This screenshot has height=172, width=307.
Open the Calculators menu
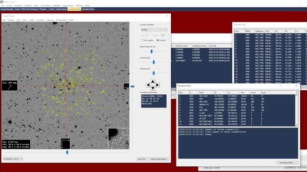(46, 5)
